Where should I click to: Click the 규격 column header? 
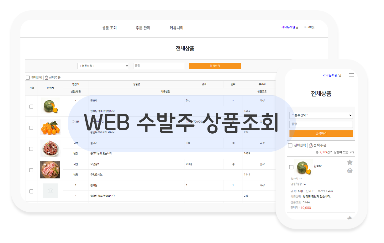point(204,84)
